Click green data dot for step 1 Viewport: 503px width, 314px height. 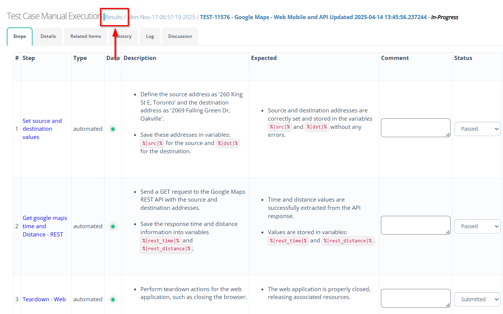point(113,129)
